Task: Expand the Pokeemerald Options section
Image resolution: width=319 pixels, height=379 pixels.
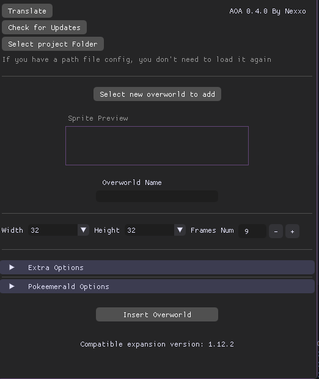Action: [157, 286]
